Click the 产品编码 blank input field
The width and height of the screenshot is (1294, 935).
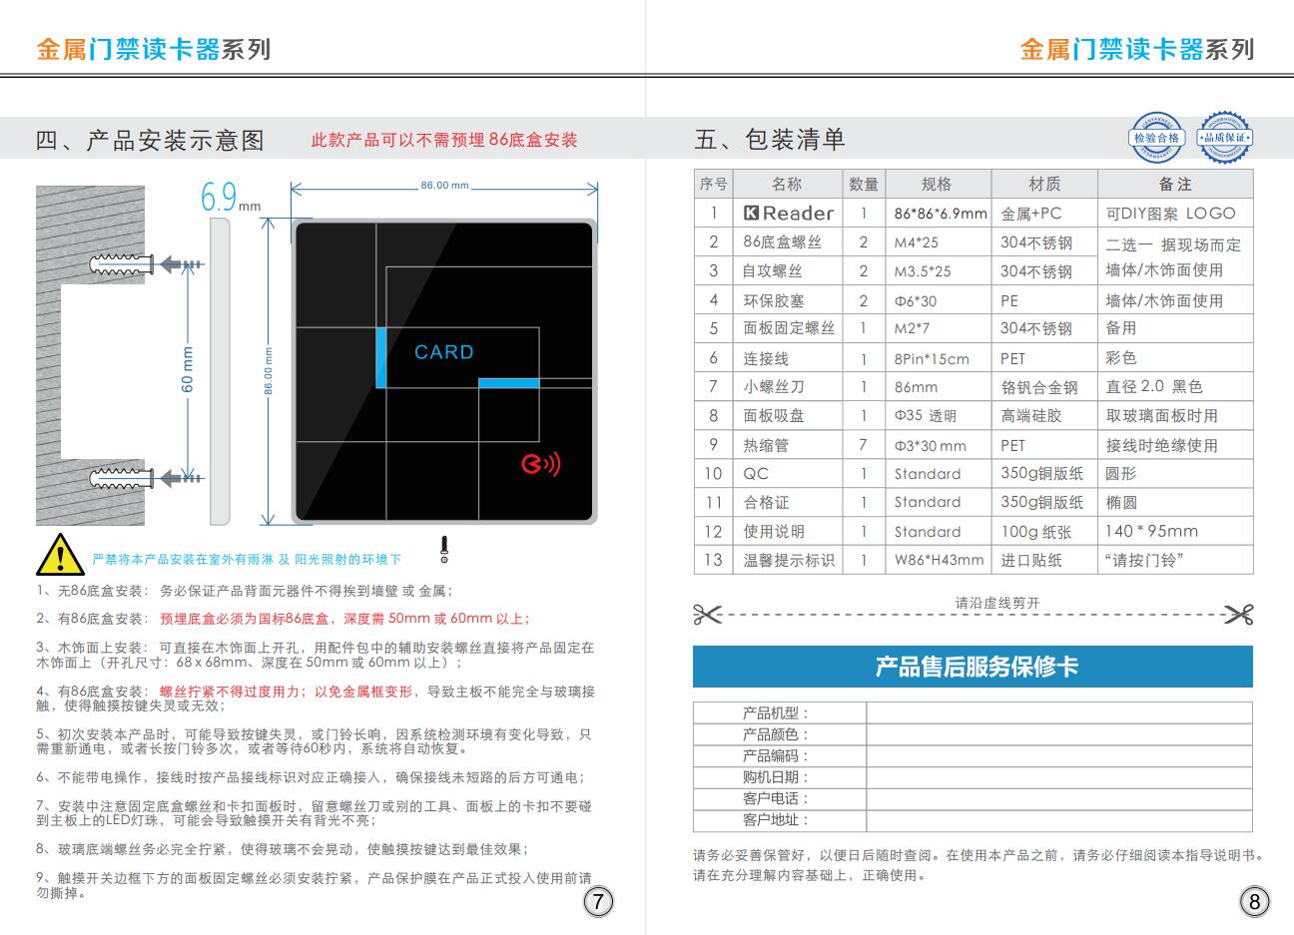point(1059,755)
